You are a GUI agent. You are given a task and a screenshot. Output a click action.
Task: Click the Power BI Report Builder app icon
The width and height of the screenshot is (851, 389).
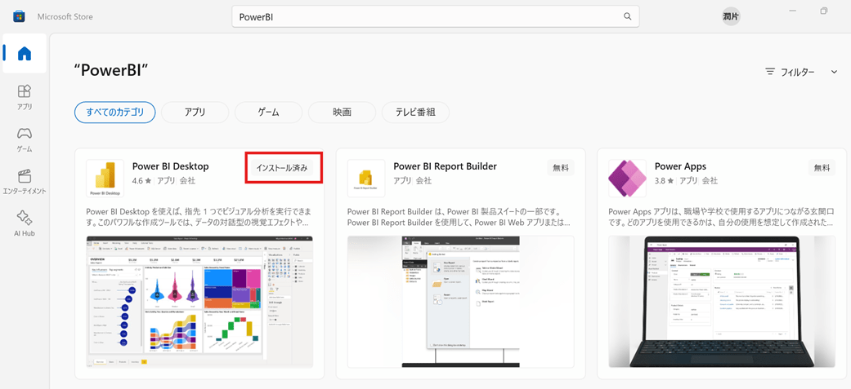pos(366,179)
